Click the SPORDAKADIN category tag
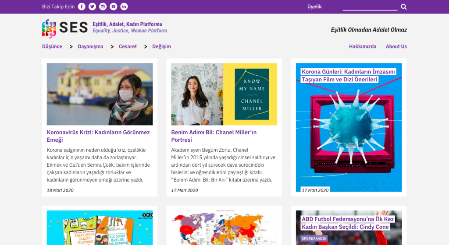Viewport: 449px width, 245px height. (x=314, y=238)
